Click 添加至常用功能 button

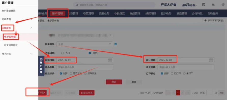pos(214,21)
